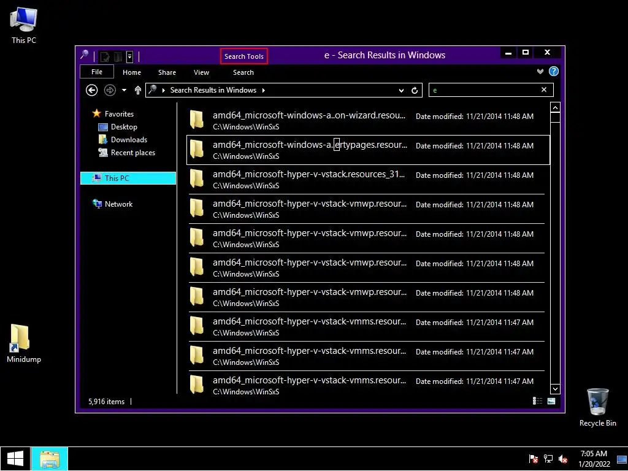Image resolution: width=628 pixels, height=471 pixels.
Task: Open the address bar previous locations dropdown
Action: (401, 91)
